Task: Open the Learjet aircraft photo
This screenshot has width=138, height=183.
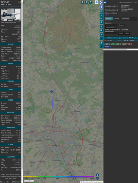Action: [x=11, y=15]
